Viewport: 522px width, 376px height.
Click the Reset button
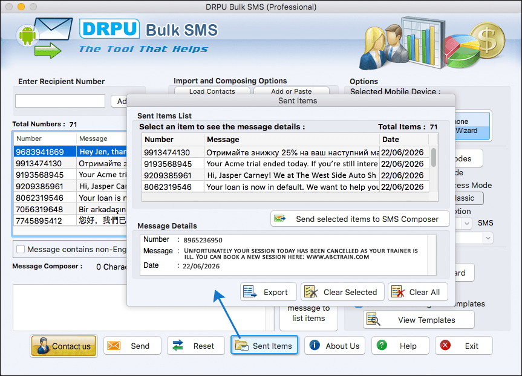(x=196, y=345)
